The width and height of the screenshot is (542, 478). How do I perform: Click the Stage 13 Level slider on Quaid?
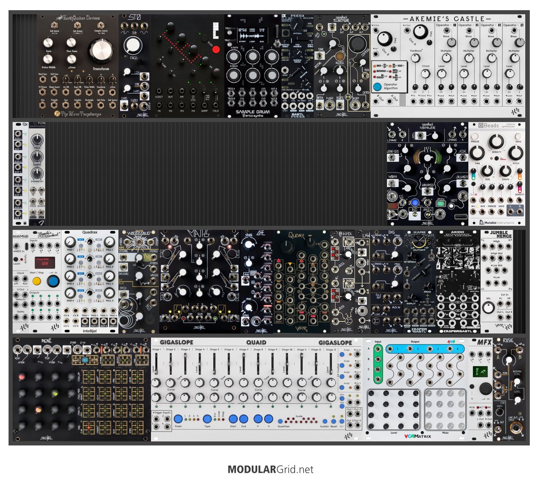tap(330, 363)
